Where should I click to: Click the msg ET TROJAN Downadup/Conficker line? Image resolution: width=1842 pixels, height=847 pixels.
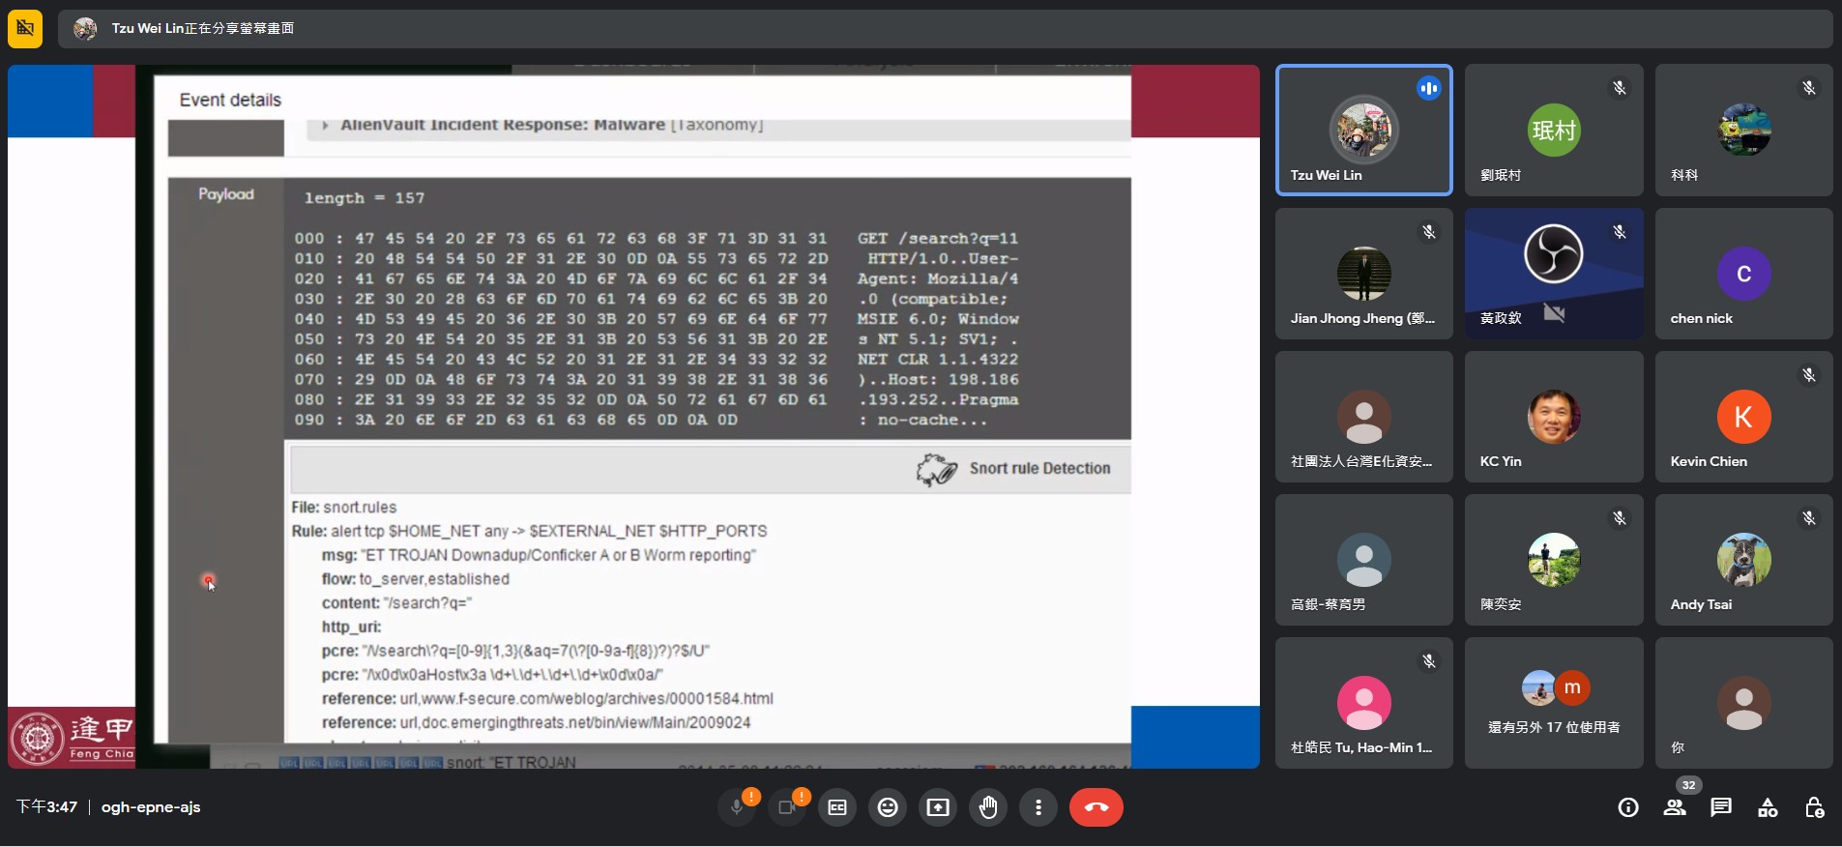[x=539, y=555]
